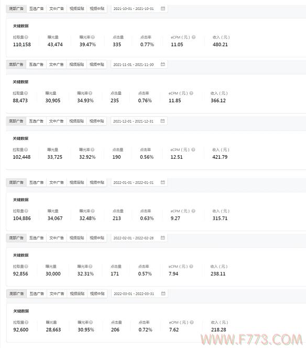Click help icon beside 拉取量 above 104,886

pyautogui.click(x=26, y=211)
